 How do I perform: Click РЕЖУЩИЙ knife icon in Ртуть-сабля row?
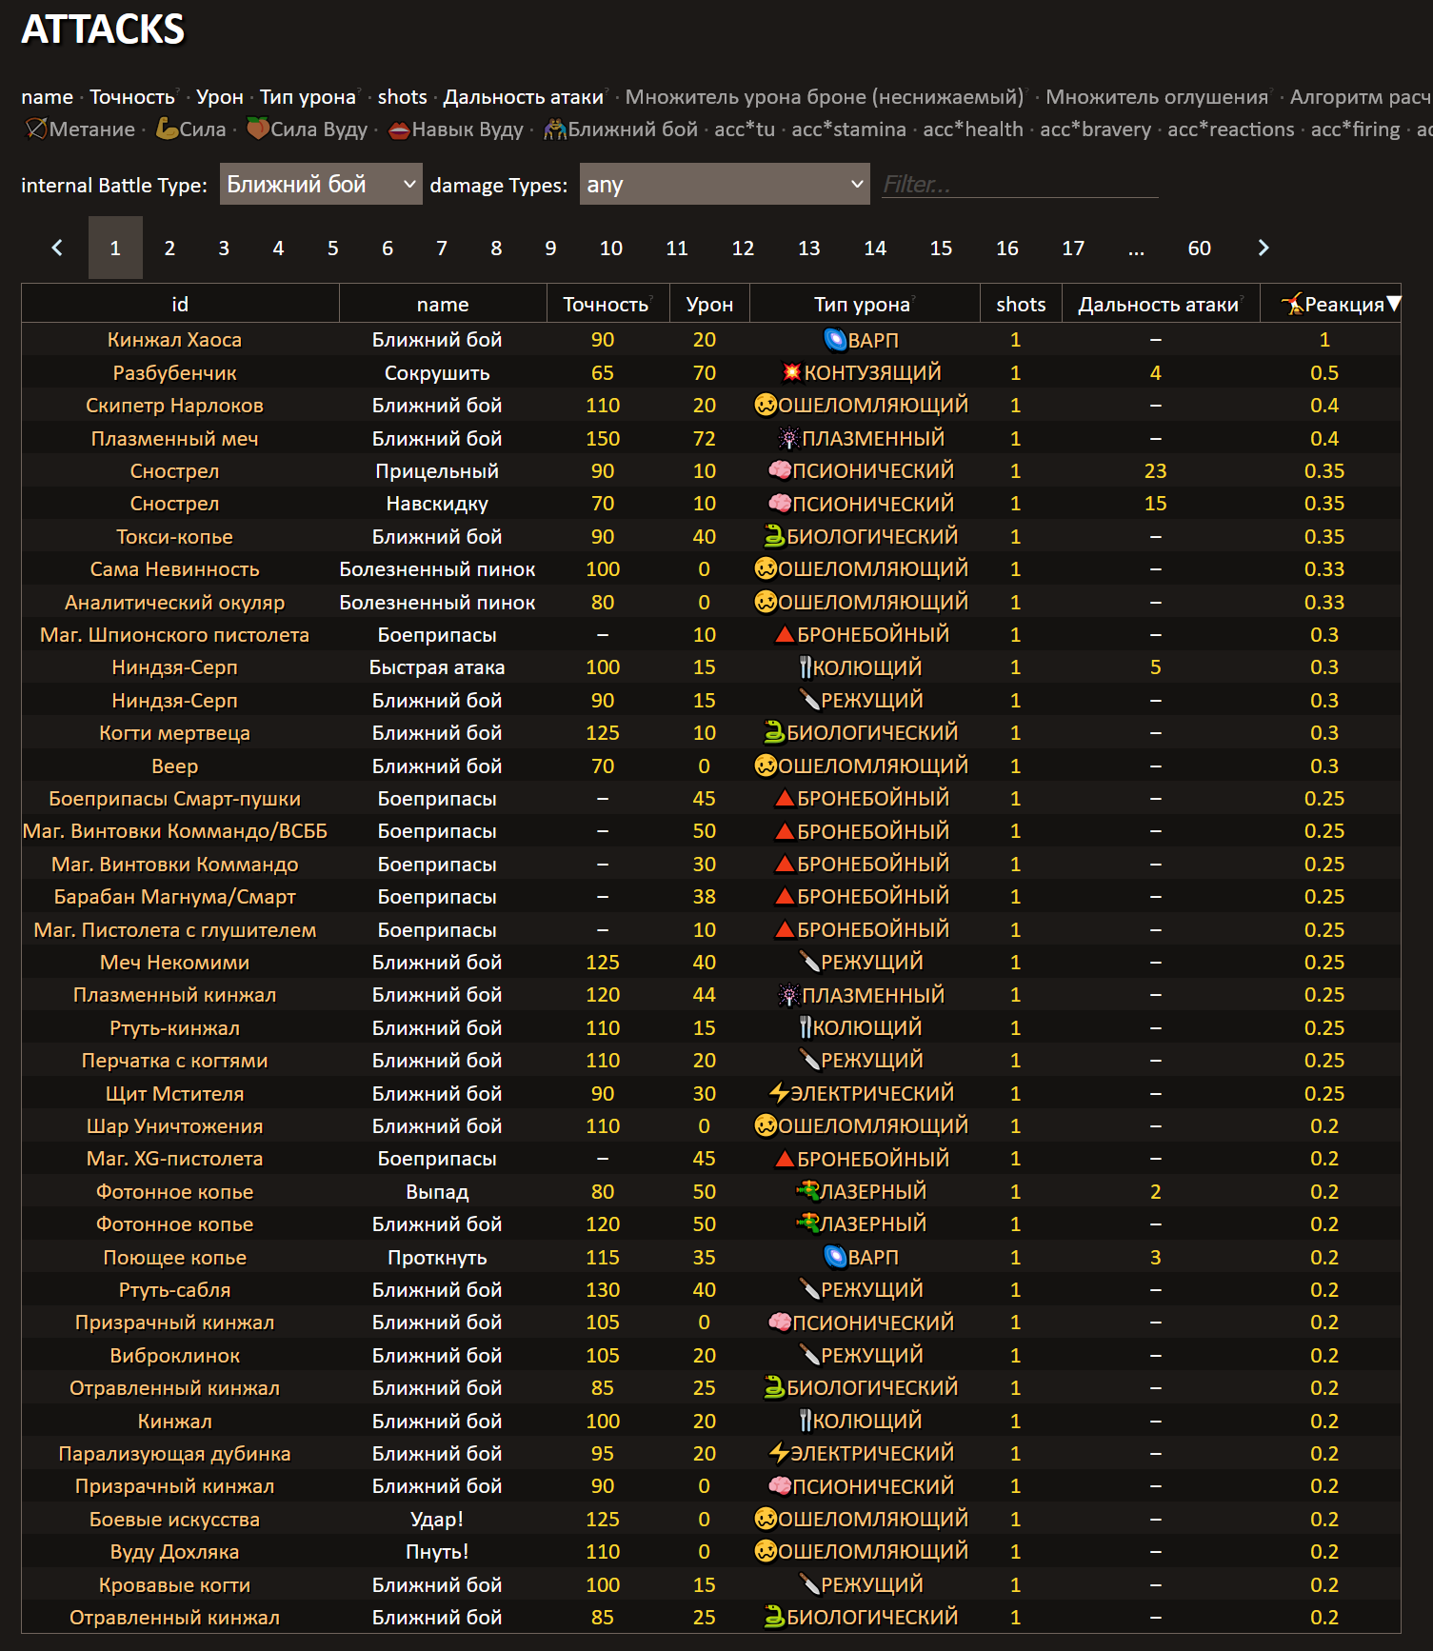(x=809, y=1289)
